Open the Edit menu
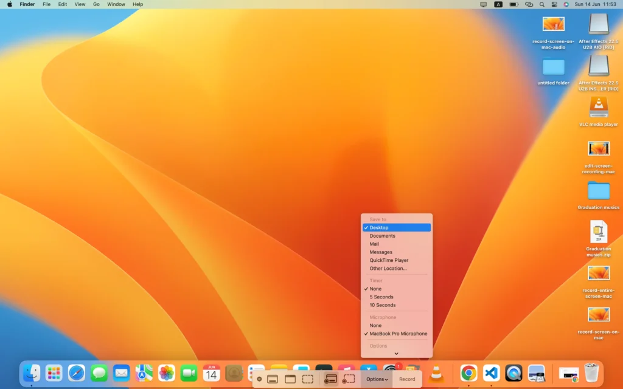This screenshot has height=389, width=623. click(x=63, y=4)
